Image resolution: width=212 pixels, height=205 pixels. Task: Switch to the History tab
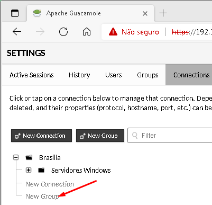click(x=79, y=75)
